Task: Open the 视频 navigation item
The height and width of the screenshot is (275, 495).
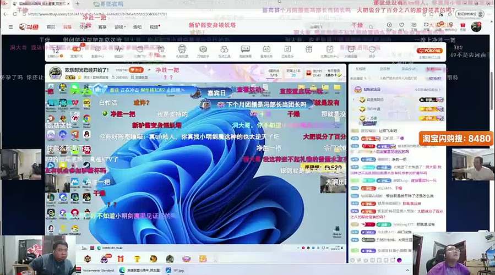Action: pos(154,27)
